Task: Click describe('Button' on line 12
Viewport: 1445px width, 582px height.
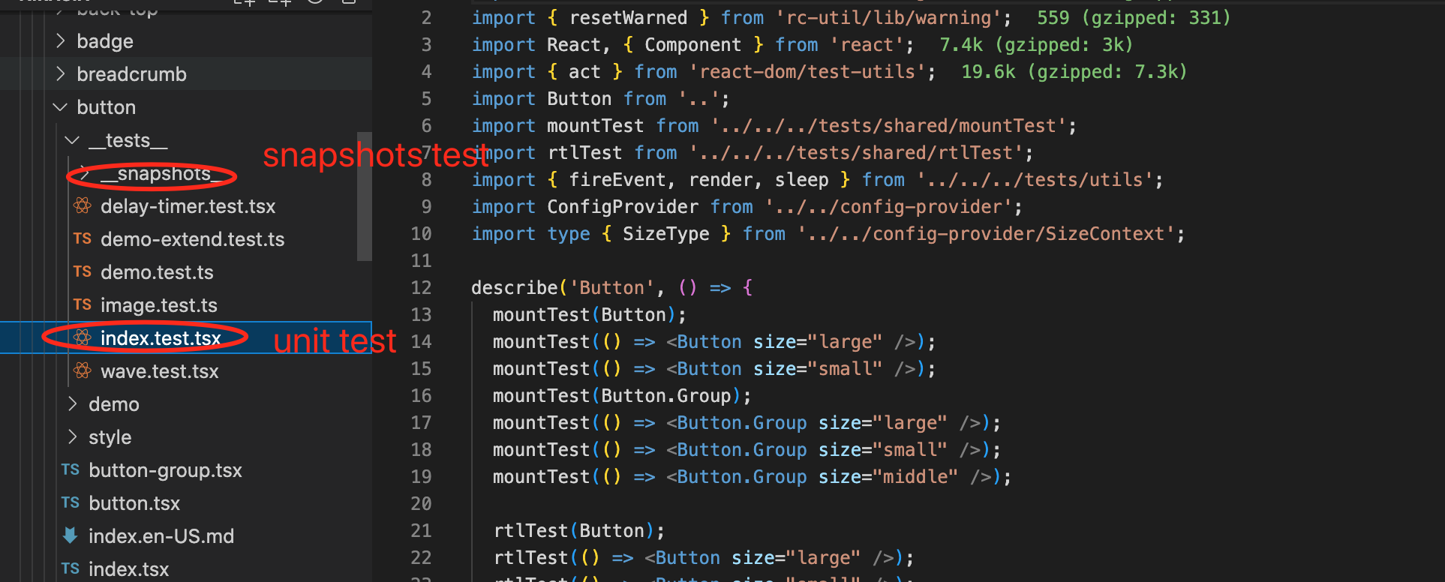Action: 562,288
